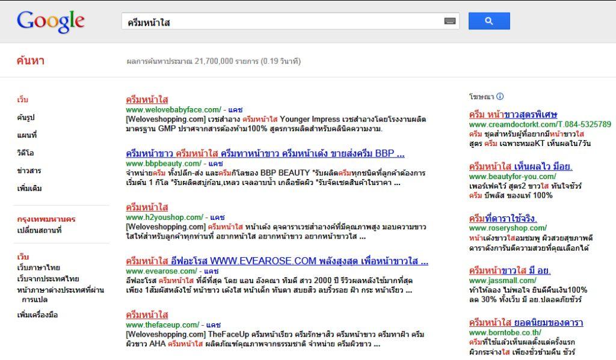Open the on-screen keyboard icon in search box
616x360 pixels.
[x=449, y=22]
